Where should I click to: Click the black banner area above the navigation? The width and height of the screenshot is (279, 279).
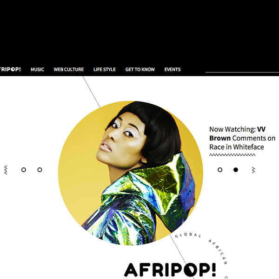[x=139, y=31]
